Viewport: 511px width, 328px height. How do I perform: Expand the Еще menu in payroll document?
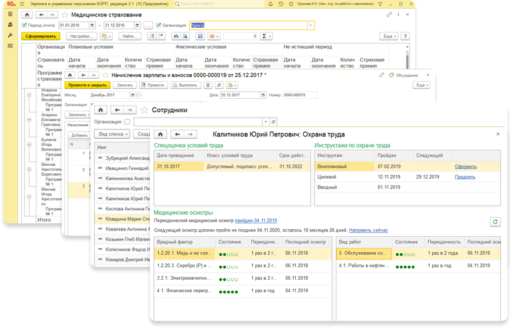[420, 85]
